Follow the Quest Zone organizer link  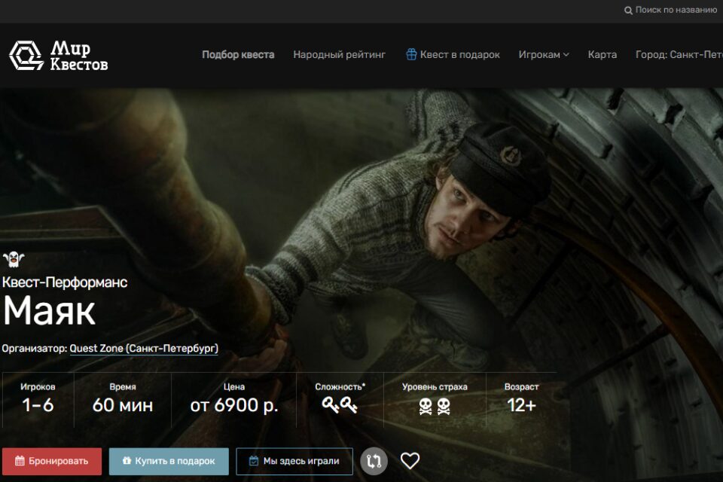pyautogui.click(x=144, y=349)
